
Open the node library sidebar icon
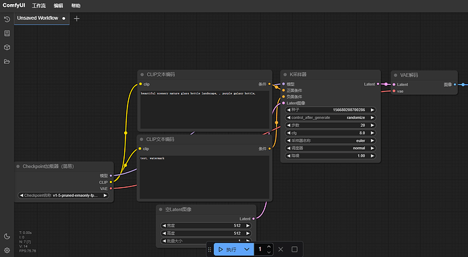(7, 33)
